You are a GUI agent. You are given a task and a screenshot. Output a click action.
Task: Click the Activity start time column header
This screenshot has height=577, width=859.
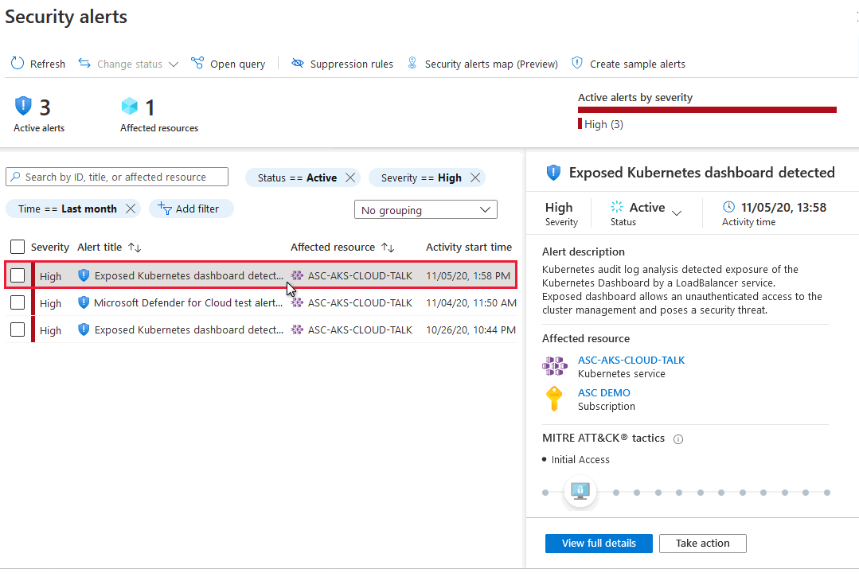469,247
